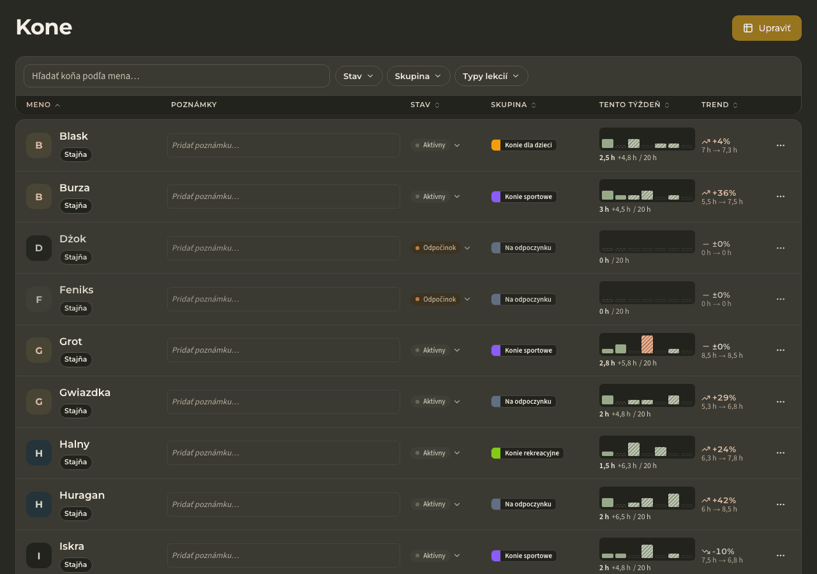
Task: Click the +36% trend value for Burza
Action: (x=724, y=193)
